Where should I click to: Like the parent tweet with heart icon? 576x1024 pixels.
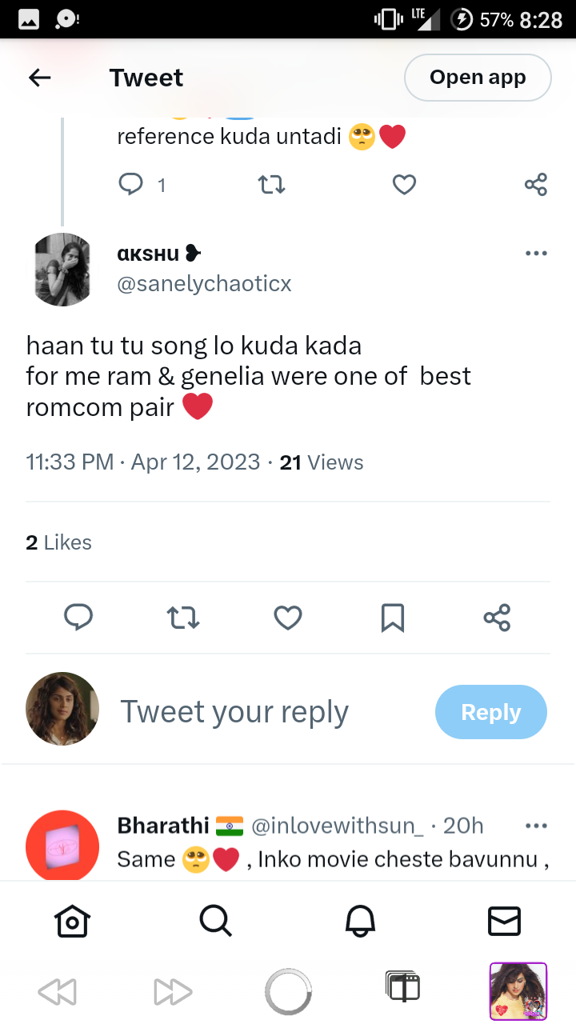pos(405,185)
